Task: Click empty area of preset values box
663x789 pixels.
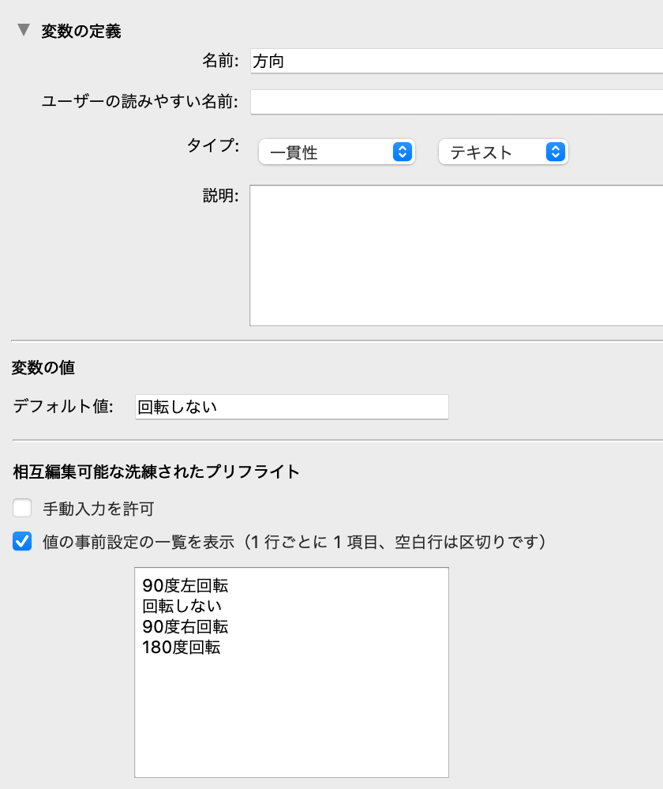Action: click(292, 719)
